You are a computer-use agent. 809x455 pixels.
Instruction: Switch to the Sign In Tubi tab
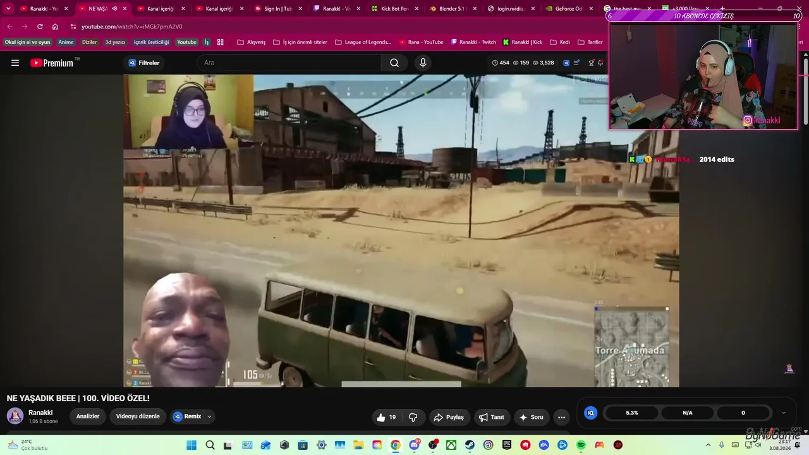[x=278, y=9]
